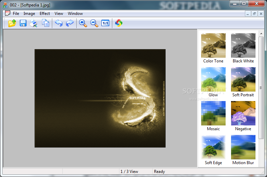The width and height of the screenshot is (267, 177).
Task: Close the inner Softpedia 1.jpg document
Action: 261,14
